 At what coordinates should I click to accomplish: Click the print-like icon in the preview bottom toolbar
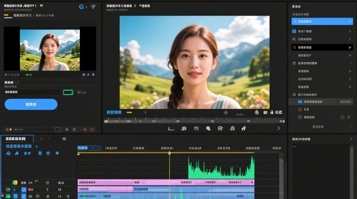coord(232,128)
